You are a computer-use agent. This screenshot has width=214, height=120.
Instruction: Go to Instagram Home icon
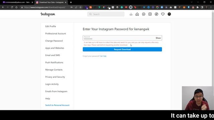[137, 14]
